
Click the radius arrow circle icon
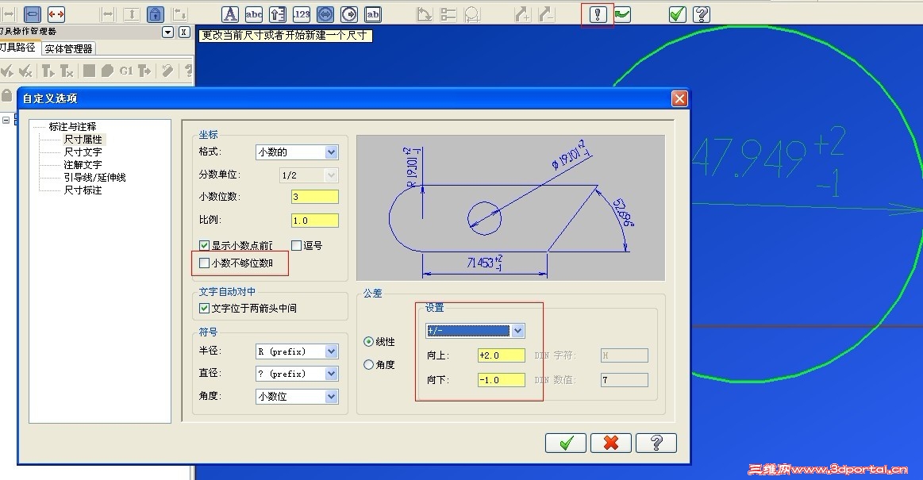pyautogui.click(x=348, y=14)
